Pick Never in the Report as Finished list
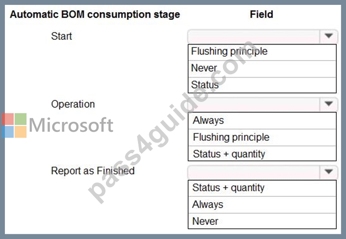This screenshot has height=239, width=346. point(262,221)
